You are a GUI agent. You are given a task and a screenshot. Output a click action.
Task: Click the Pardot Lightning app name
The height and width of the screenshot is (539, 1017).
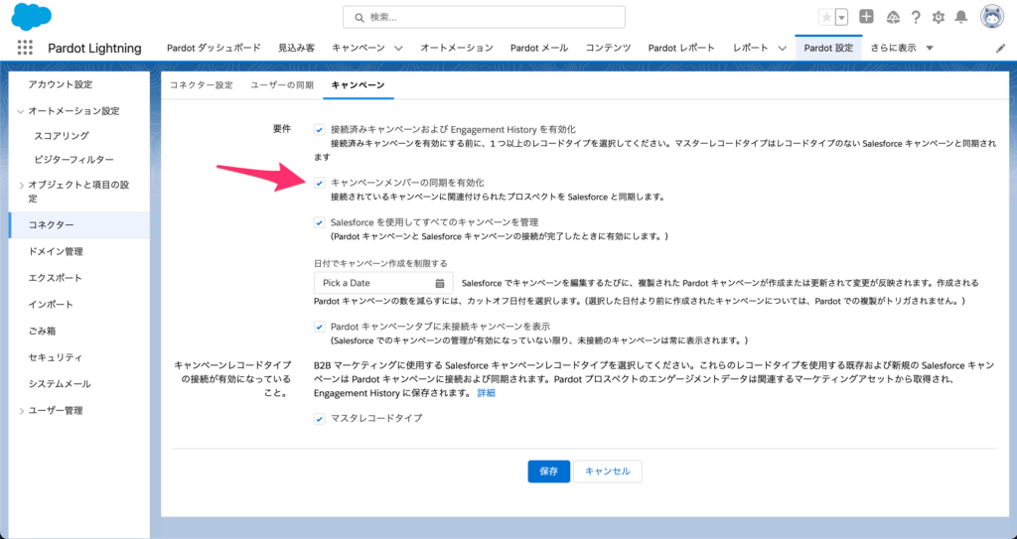point(94,48)
